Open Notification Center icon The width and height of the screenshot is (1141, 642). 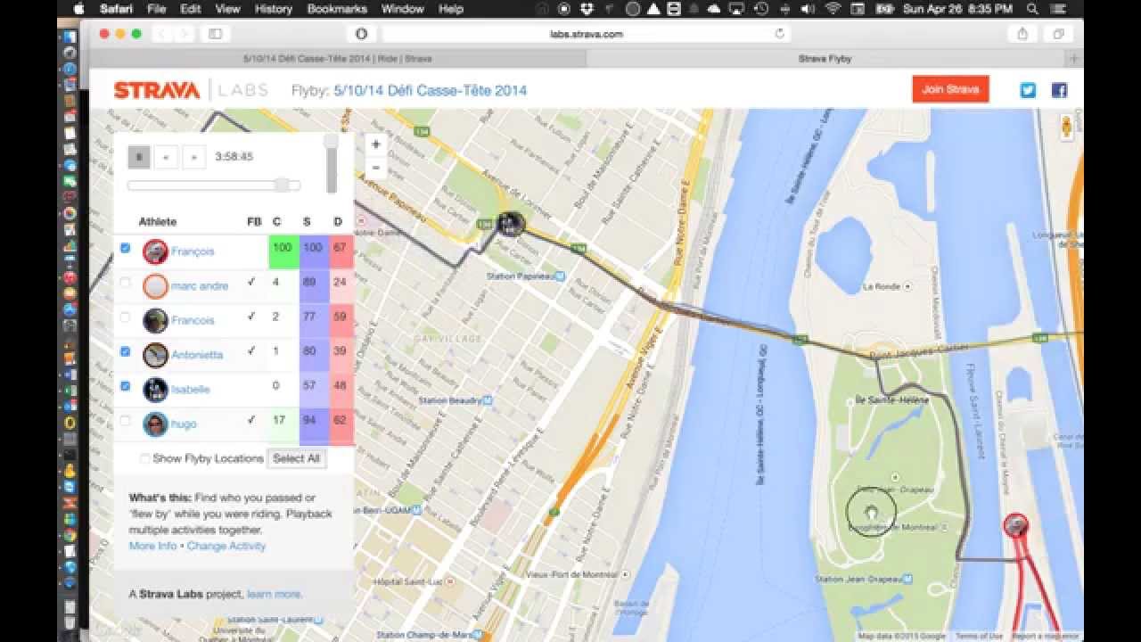pyautogui.click(x=1058, y=9)
